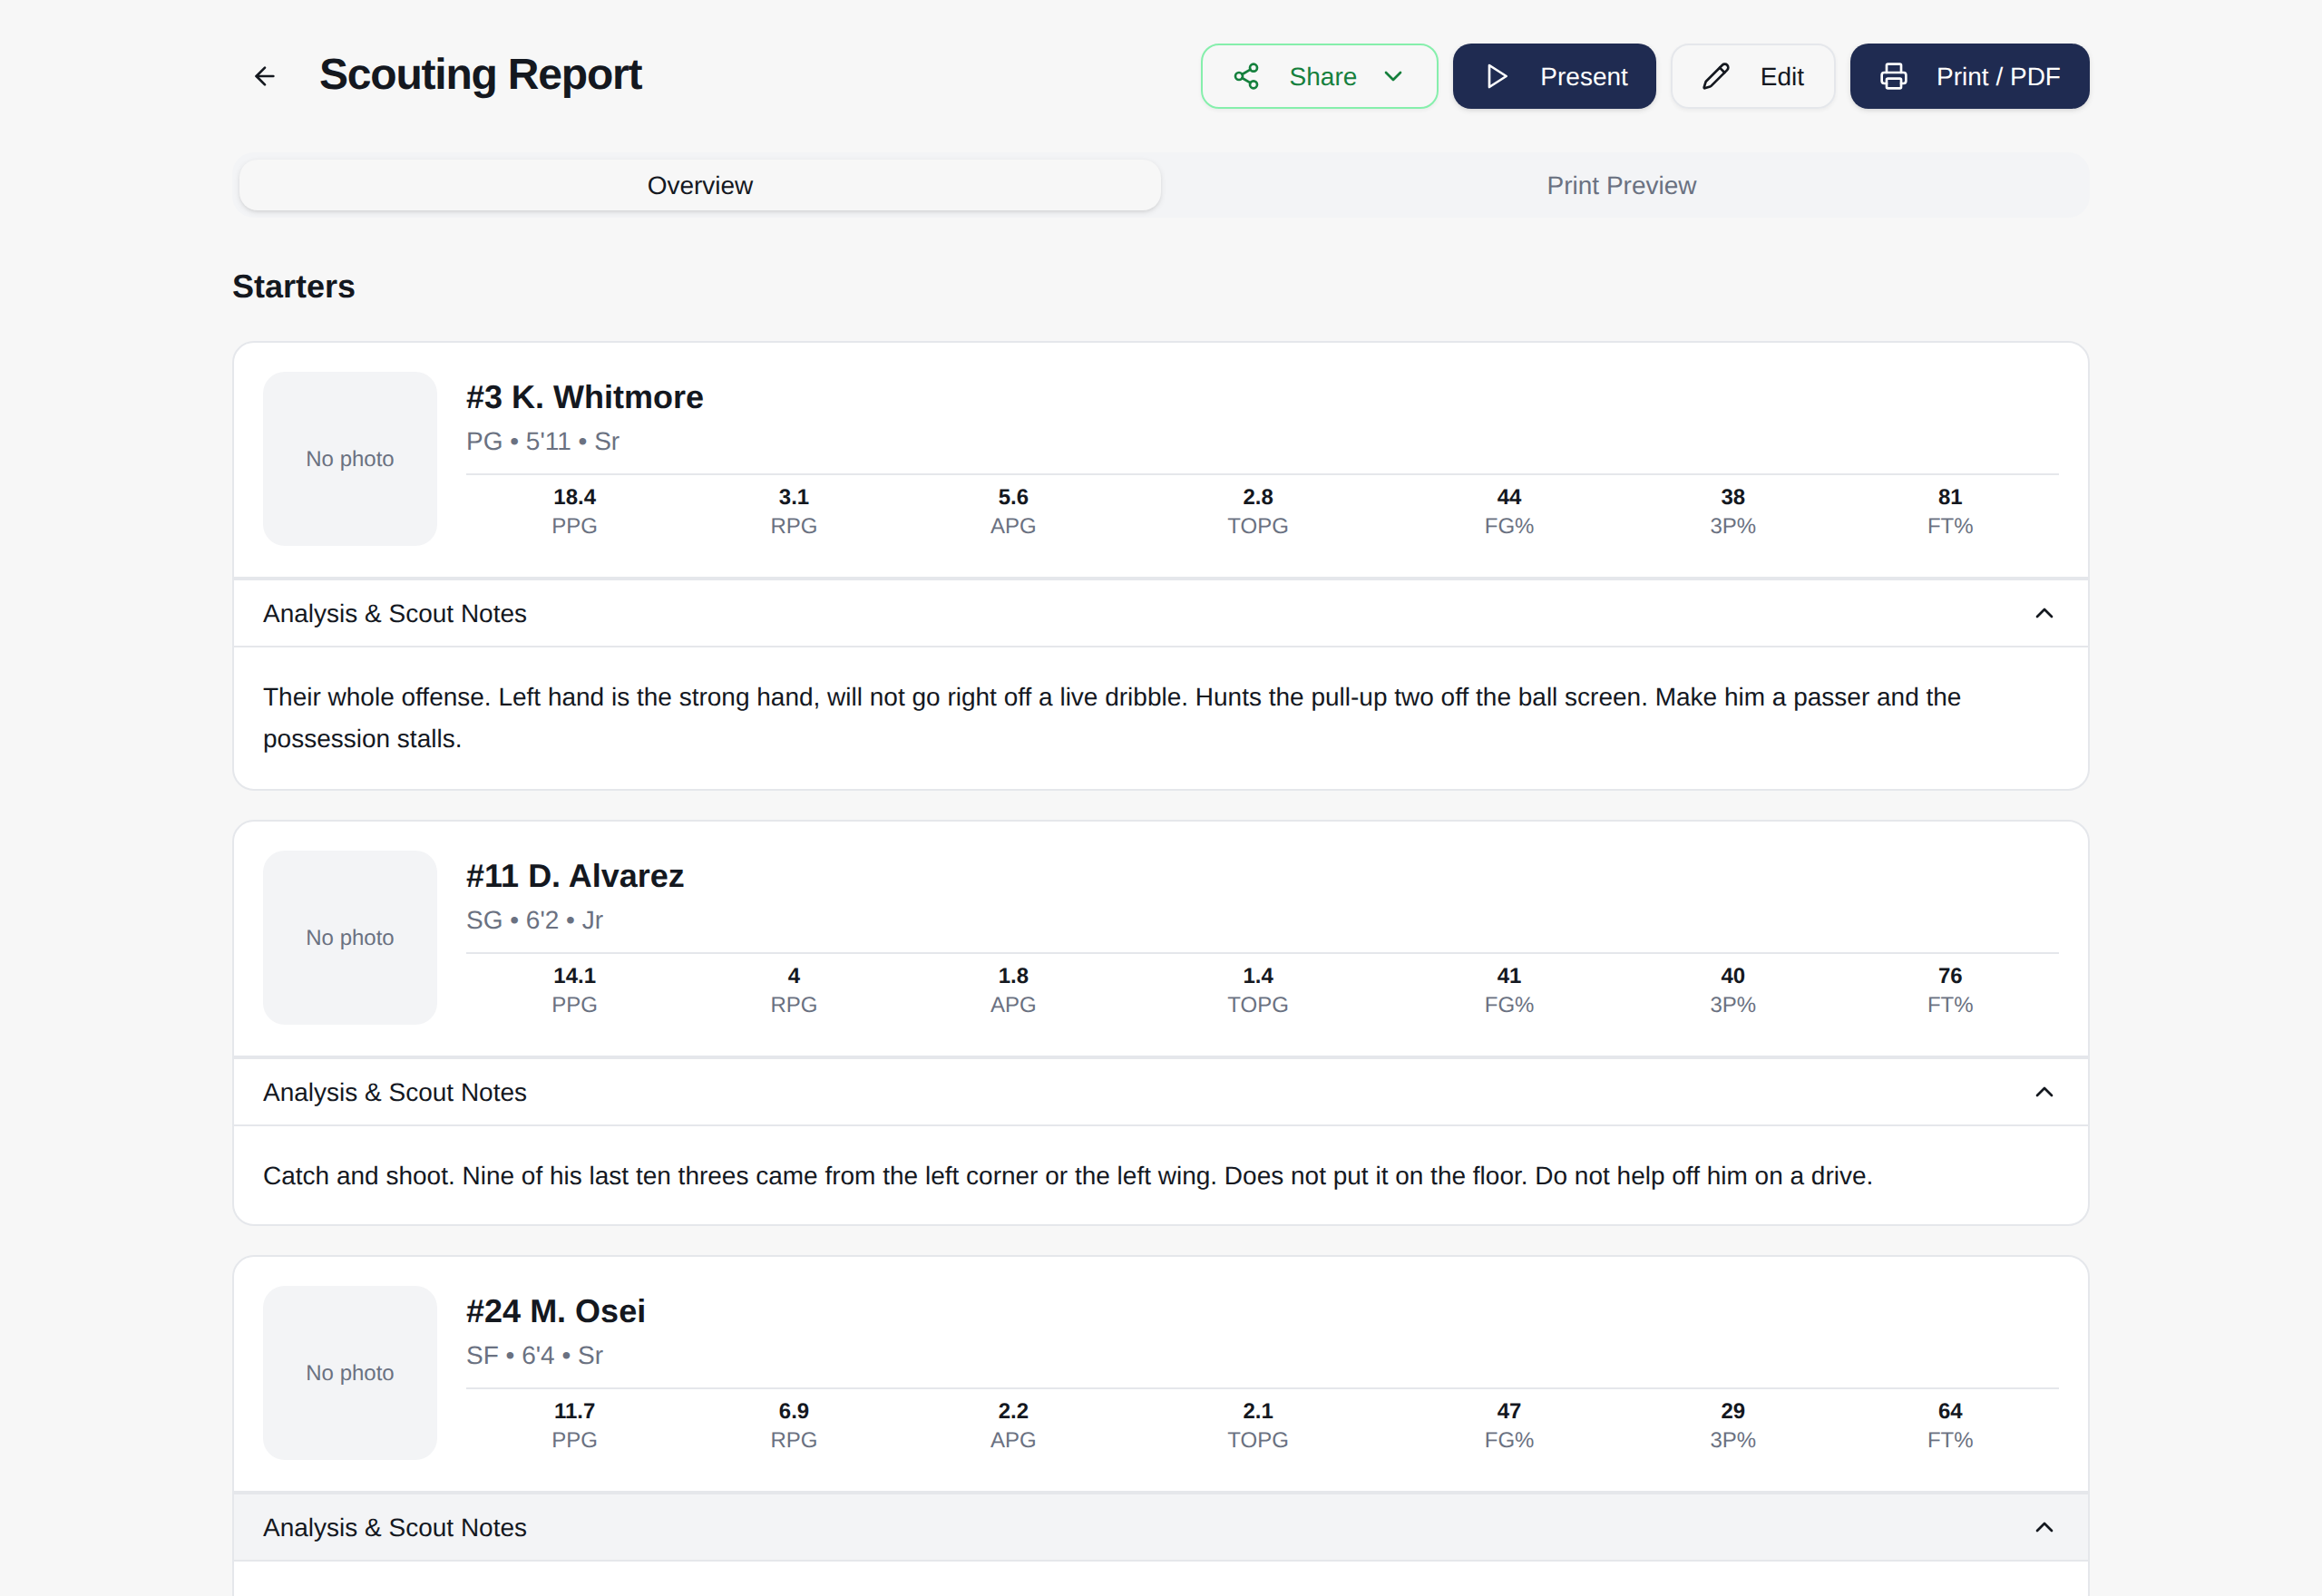Click Osei's 2.1 TOPG stat
This screenshot has width=2322, height=1596.
click(x=1258, y=1425)
